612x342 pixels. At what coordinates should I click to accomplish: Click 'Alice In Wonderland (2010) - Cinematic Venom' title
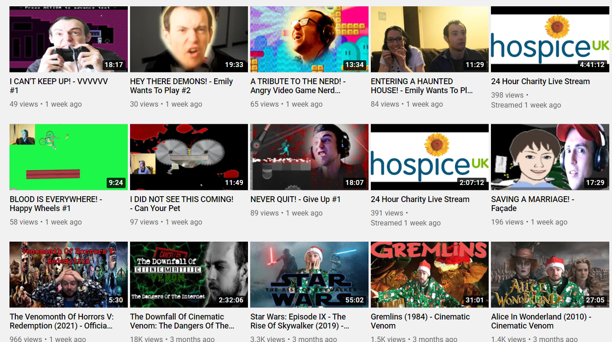[x=541, y=321]
